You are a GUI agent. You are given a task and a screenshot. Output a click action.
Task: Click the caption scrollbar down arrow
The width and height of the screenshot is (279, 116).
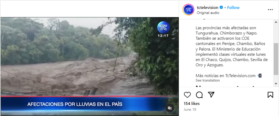click(x=276, y=83)
